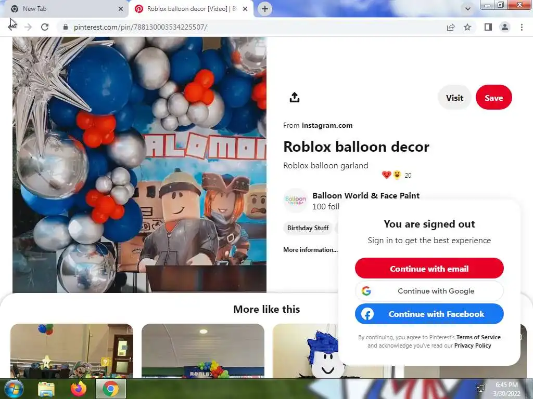Click the share page icon in address bar
Image resolution: width=533 pixels, height=399 pixels.
pyautogui.click(x=451, y=27)
